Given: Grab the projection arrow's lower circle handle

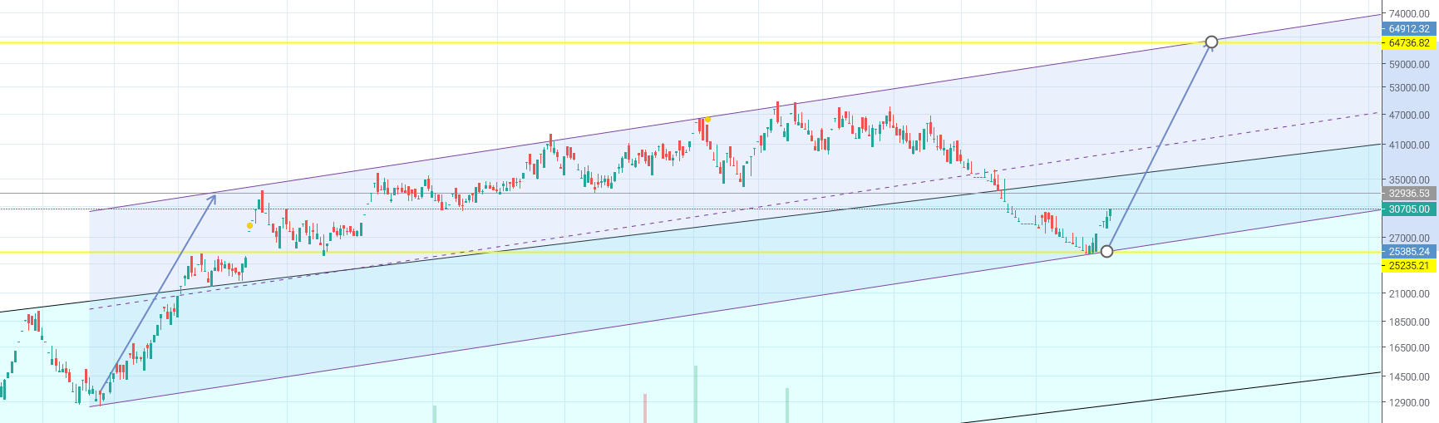Looking at the screenshot, I should pos(1106,251).
